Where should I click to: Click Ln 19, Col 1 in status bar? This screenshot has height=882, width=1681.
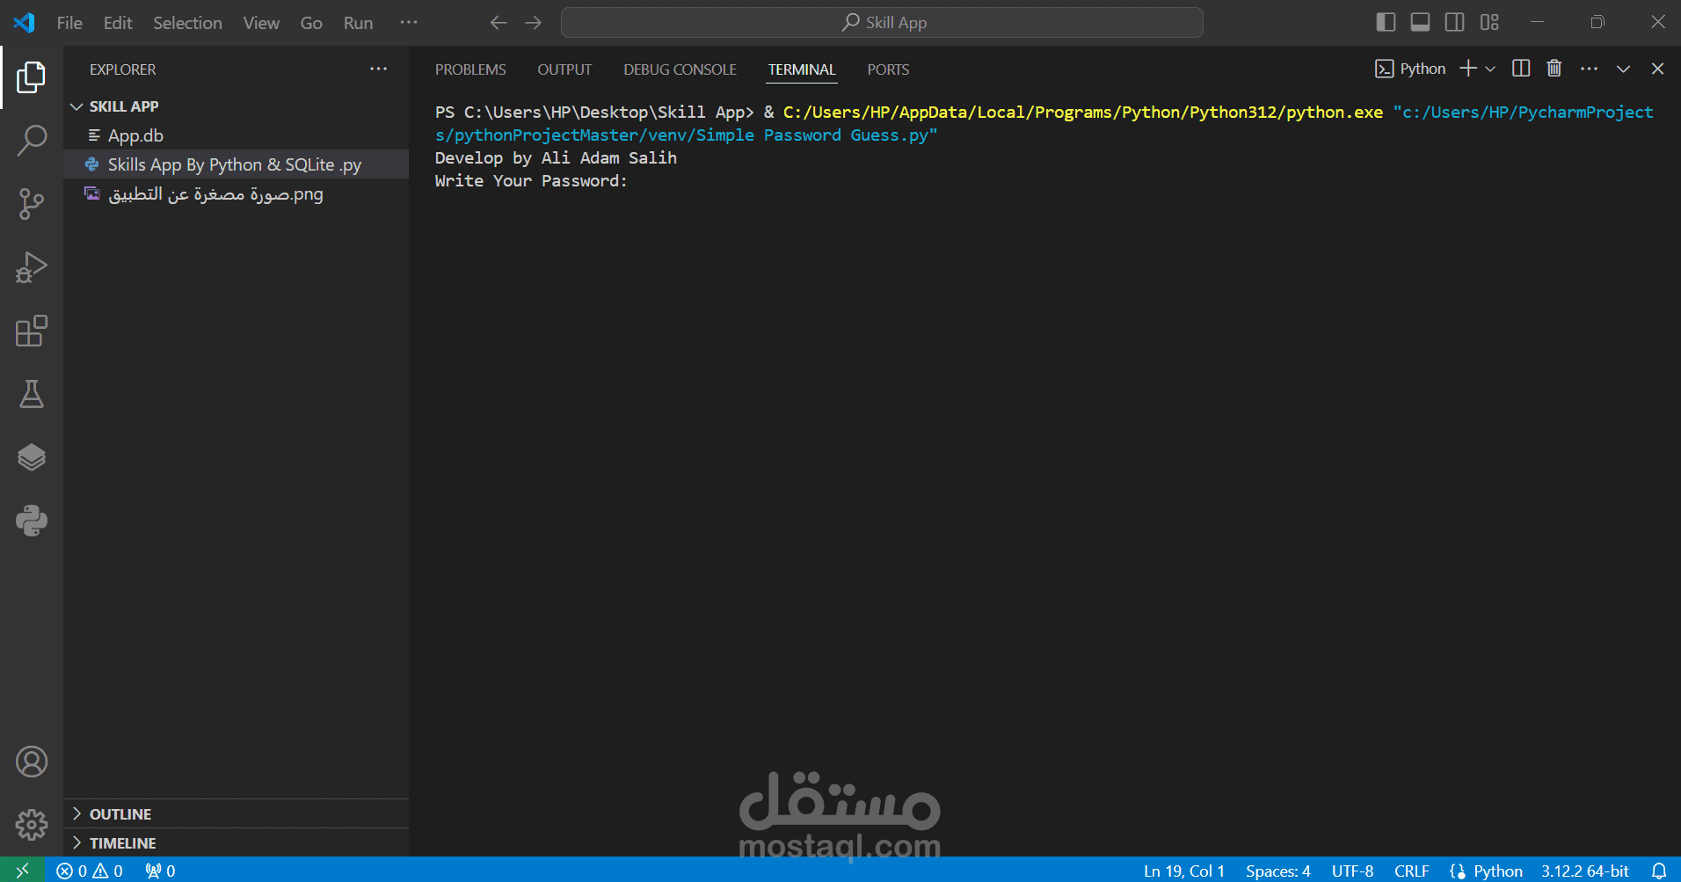pyautogui.click(x=1184, y=871)
